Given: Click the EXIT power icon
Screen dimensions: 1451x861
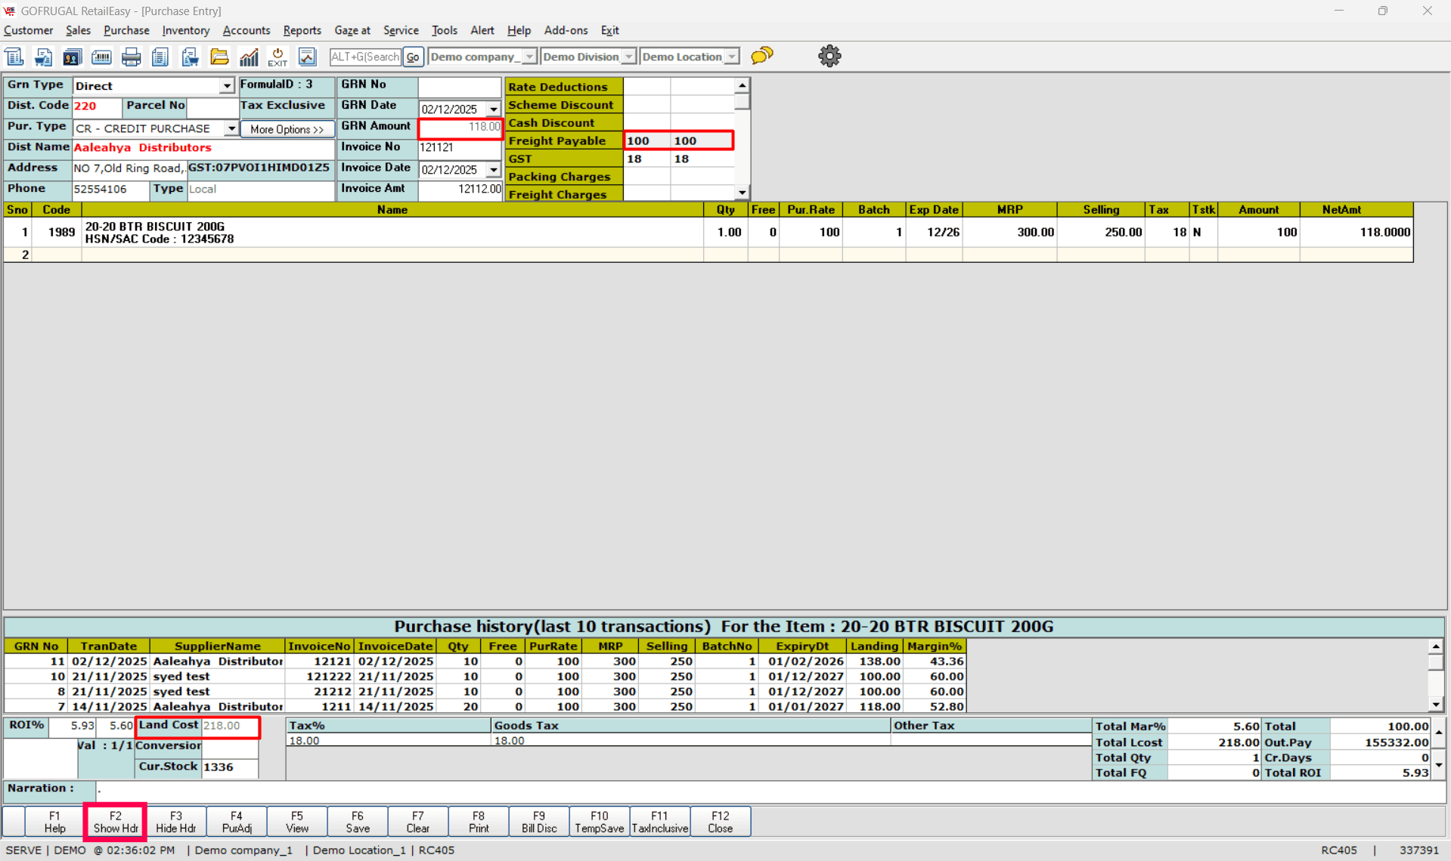Looking at the screenshot, I should click(277, 57).
